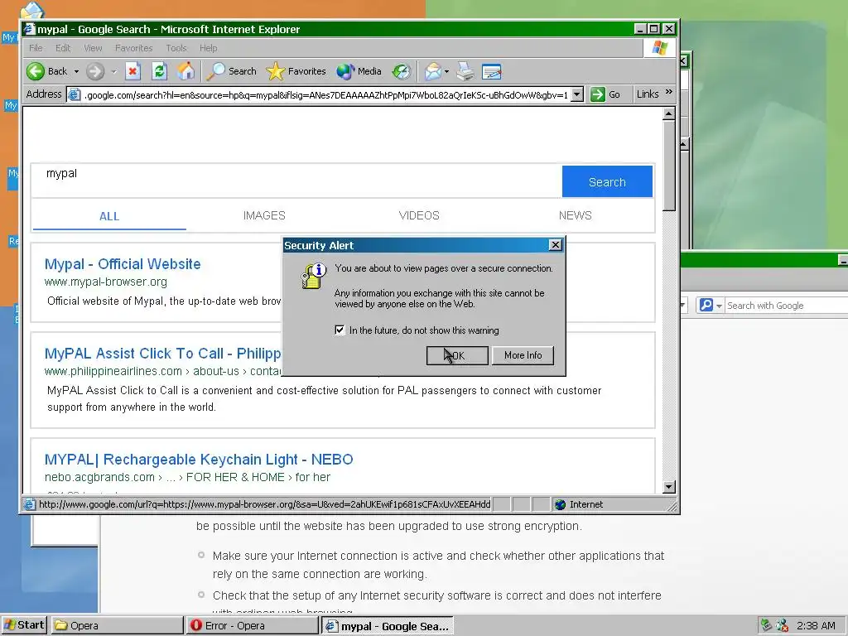
Task: Switch to the IMAGES tab
Action: point(264,215)
